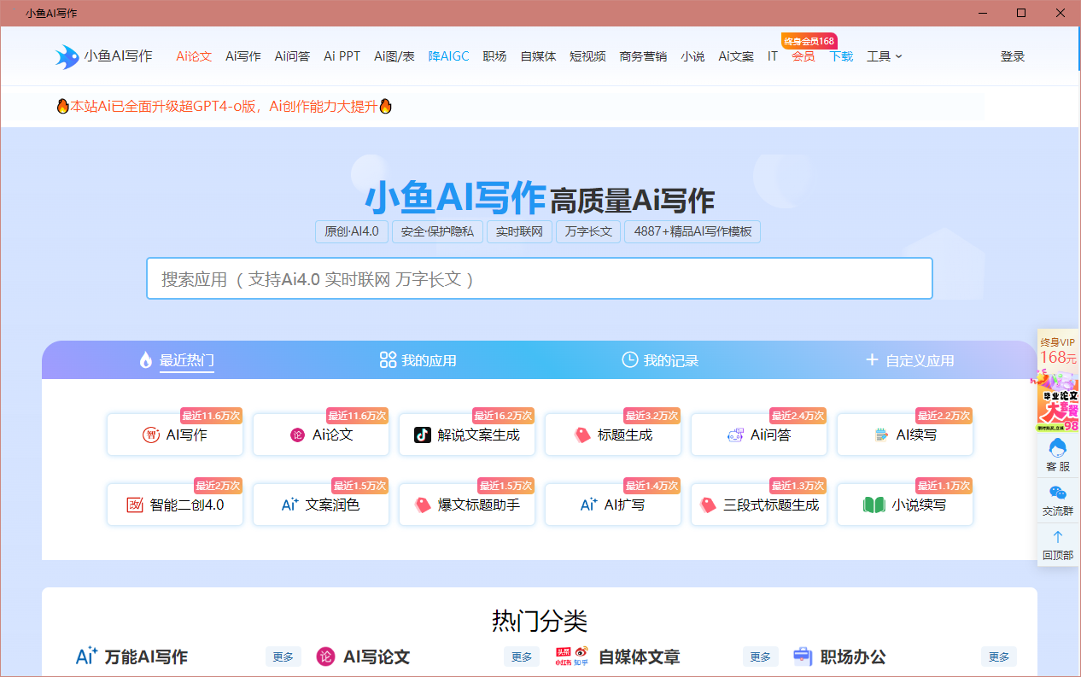Click the GPT4-o upgrade announcement text

pyautogui.click(x=224, y=107)
